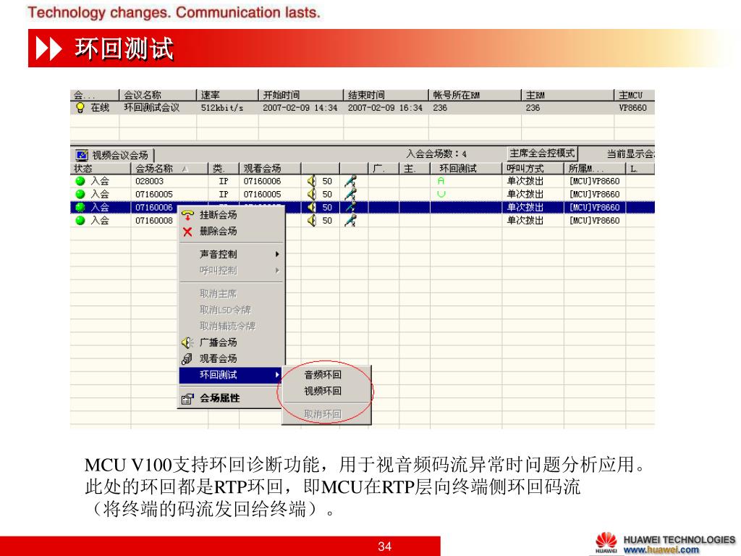Sort by the 会场名称 column header
Image resolution: width=741 pixels, height=556 pixels.
tap(169, 168)
